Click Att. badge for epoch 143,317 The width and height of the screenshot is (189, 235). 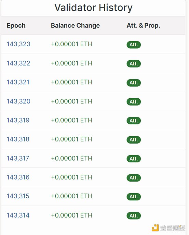tap(134, 159)
